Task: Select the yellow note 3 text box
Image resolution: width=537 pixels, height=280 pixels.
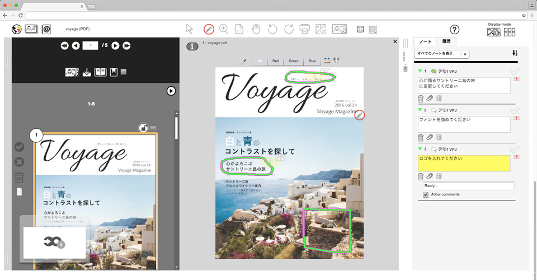Action: coord(464,163)
